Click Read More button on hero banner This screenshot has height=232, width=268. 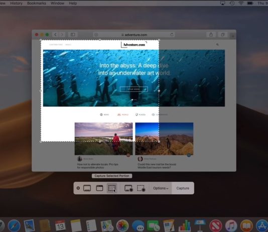134,89
